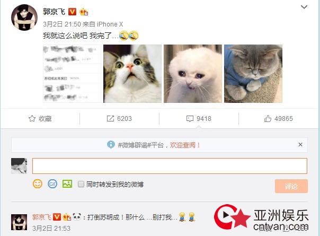Click the orange V verified badge beside 郭京飞

point(72,12)
